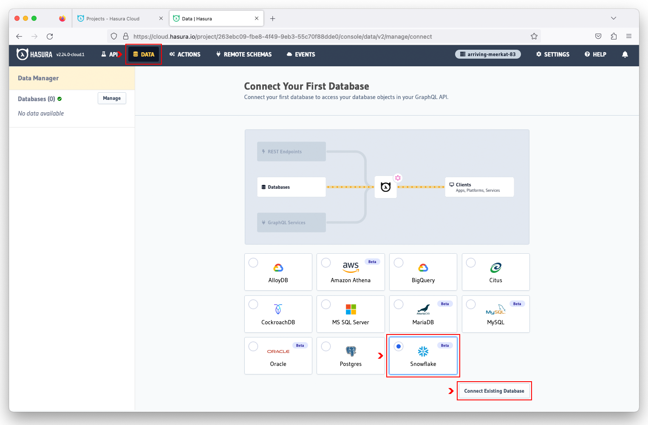Open arriving-meerkat-83 project selector

[x=488, y=54]
